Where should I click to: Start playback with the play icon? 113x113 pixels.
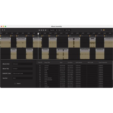43,30
